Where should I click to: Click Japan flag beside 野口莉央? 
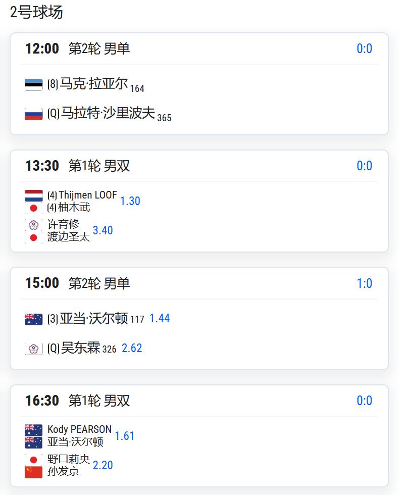click(33, 459)
